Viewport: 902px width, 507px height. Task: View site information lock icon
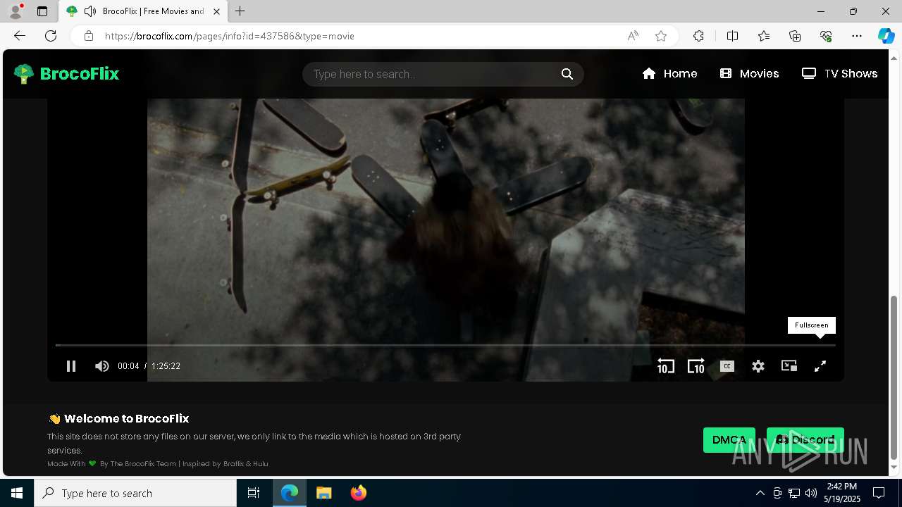click(x=89, y=36)
